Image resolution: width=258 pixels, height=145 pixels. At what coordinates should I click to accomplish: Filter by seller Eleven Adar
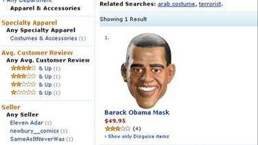pos(26,123)
